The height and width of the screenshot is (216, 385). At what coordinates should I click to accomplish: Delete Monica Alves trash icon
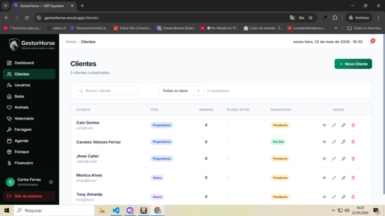(x=353, y=178)
